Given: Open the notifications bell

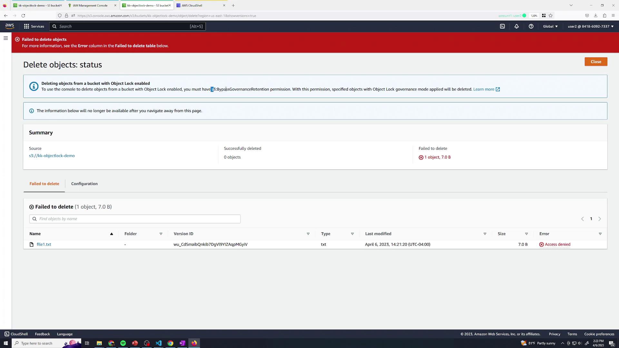Looking at the screenshot, I should [x=516, y=26].
